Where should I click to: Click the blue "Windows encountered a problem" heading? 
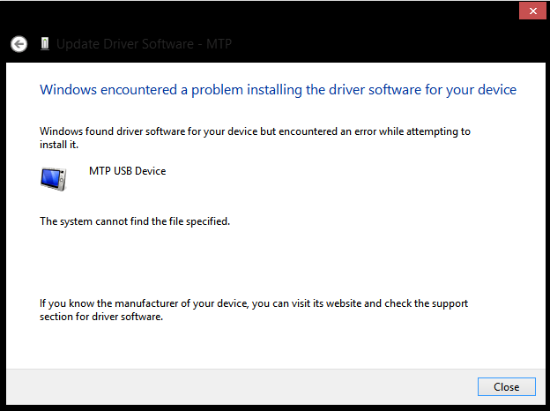tap(278, 90)
